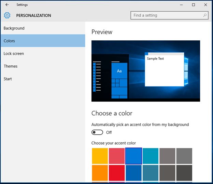Select the highlighted blue accent swatch
213x184 pixels.
pos(133,156)
